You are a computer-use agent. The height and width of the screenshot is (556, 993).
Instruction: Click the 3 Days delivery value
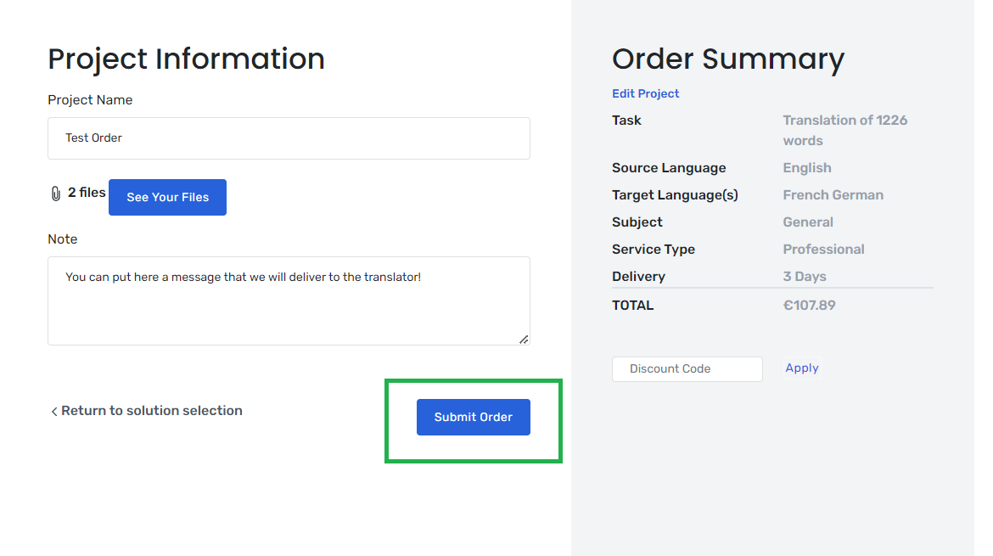click(805, 277)
